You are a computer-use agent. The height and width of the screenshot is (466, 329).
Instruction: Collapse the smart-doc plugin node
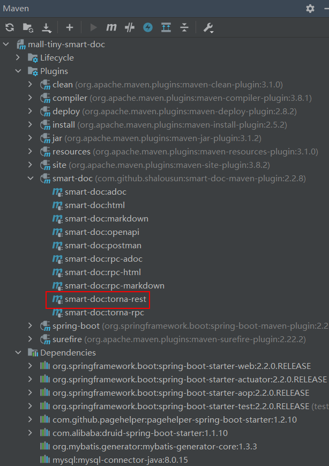pos(31,179)
